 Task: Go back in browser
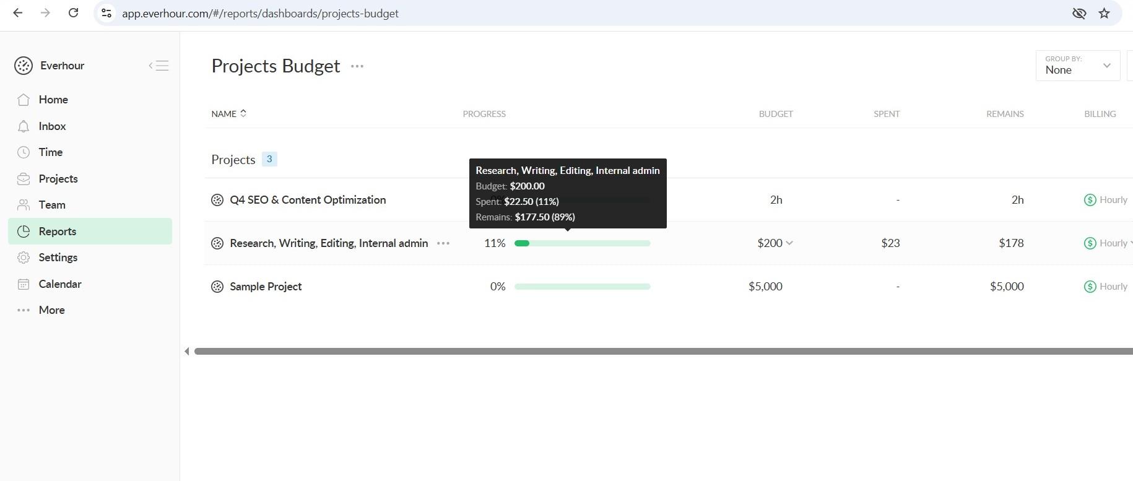tap(18, 13)
